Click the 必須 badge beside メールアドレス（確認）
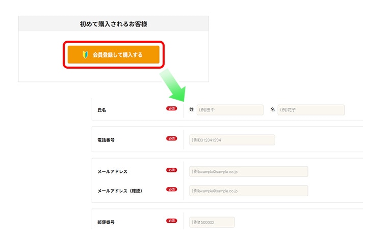This screenshot has width=367, height=240. click(x=172, y=190)
